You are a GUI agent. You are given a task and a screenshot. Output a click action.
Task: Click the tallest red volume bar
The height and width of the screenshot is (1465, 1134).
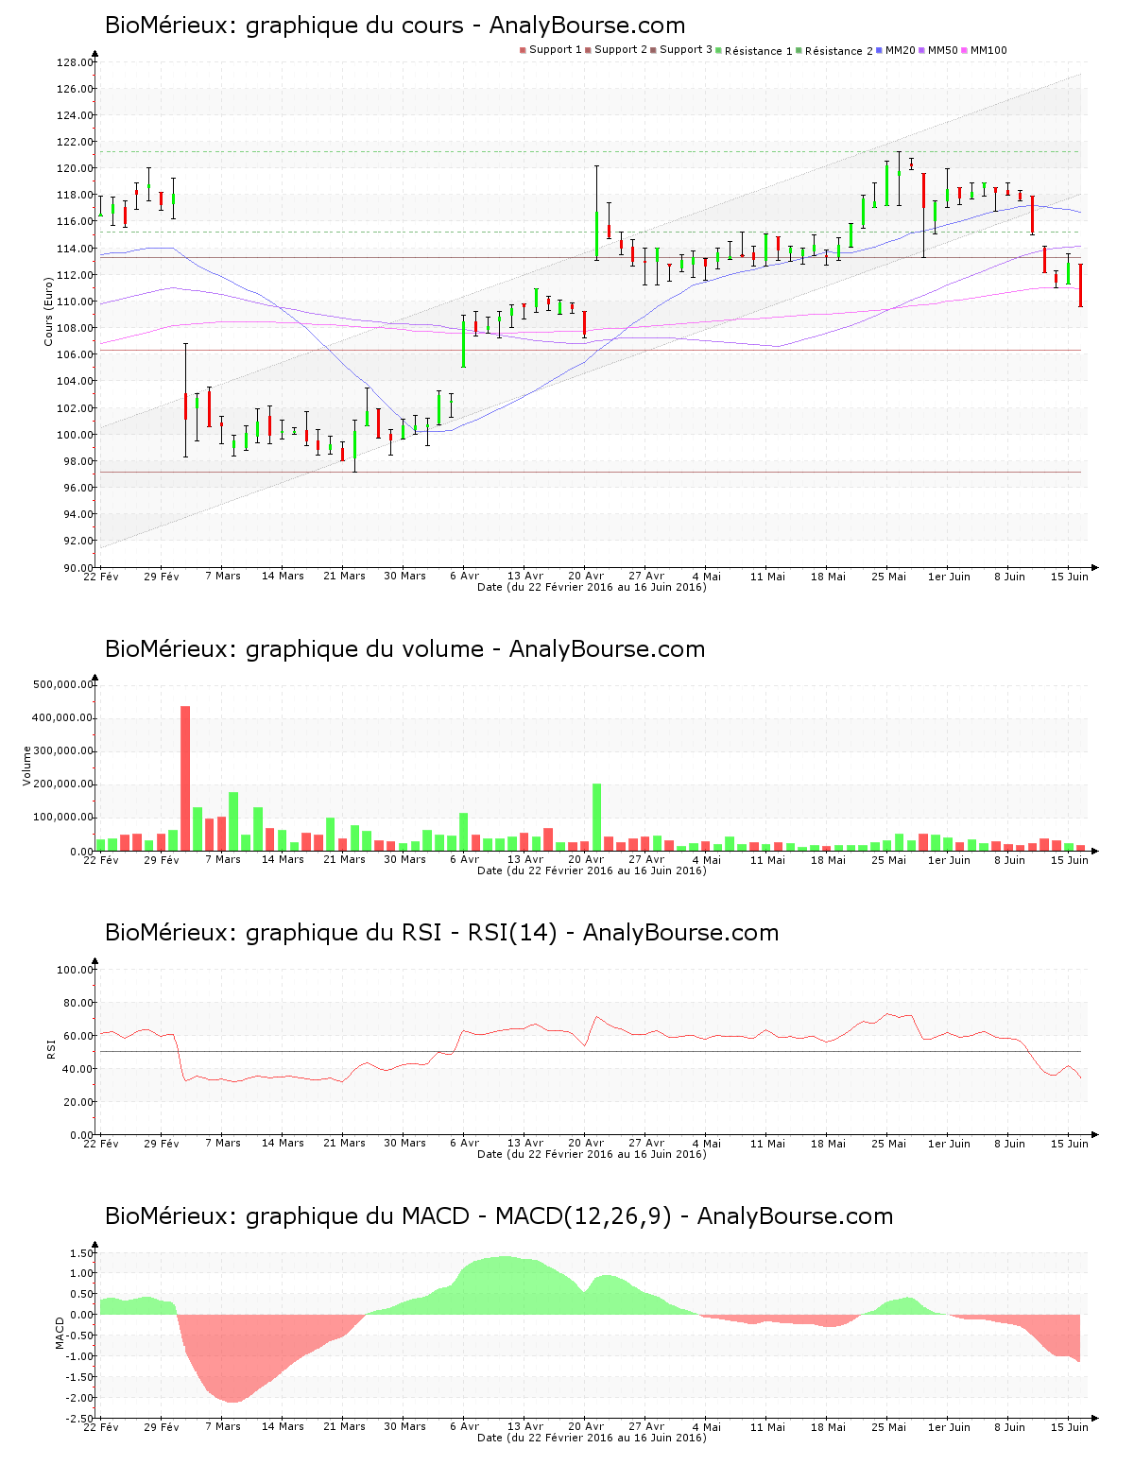coord(185,778)
